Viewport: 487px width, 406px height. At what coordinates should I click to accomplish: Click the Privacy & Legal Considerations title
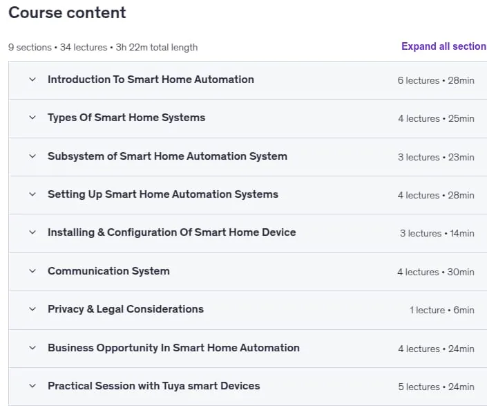click(126, 309)
